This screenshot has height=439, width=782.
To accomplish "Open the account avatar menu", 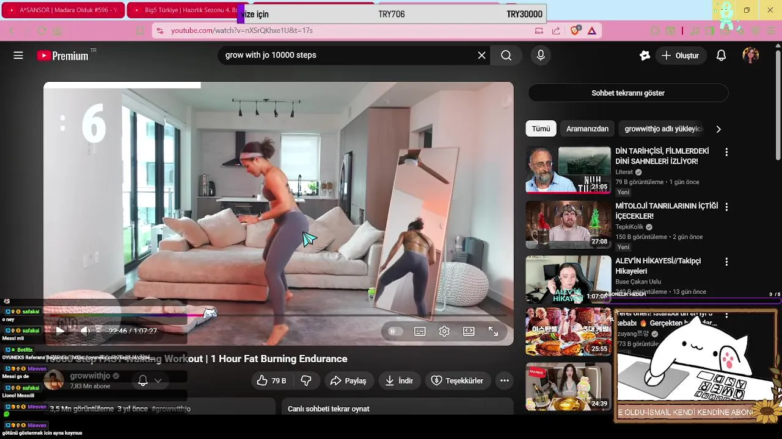I will [x=750, y=55].
